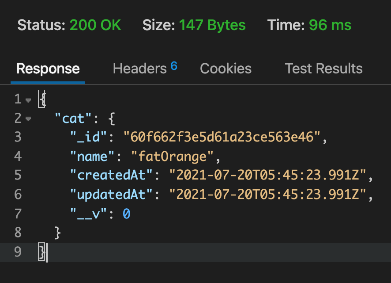
Task: Click the closing brace on line 9
Action: click(x=42, y=252)
